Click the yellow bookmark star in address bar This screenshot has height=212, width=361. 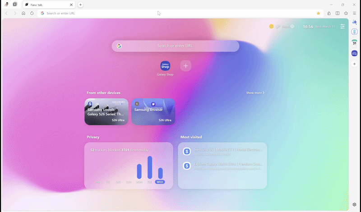(x=318, y=13)
